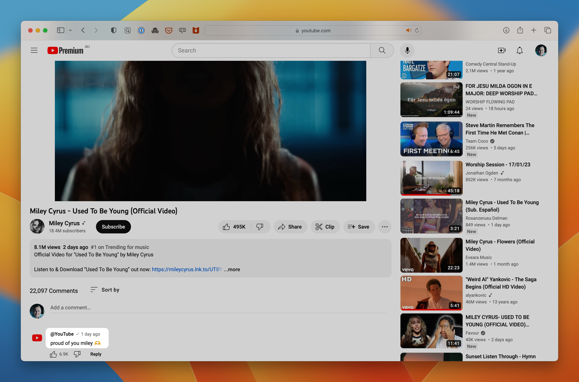The width and height of the screenshot is (579, 382).
Task: Dislike the Used To Be Young video
Action: [260, 227]
